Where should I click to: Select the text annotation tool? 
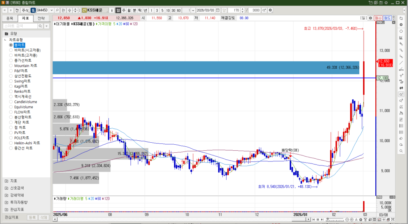point(401,75)
